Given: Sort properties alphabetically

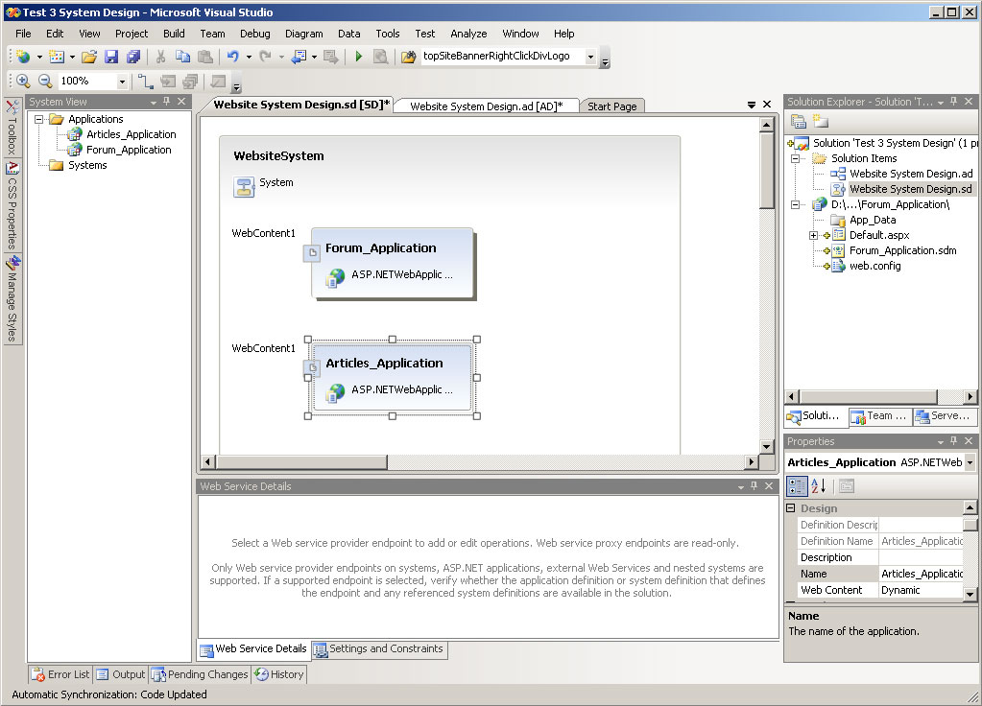Looking at the screenshot, I should click(819, 485).
